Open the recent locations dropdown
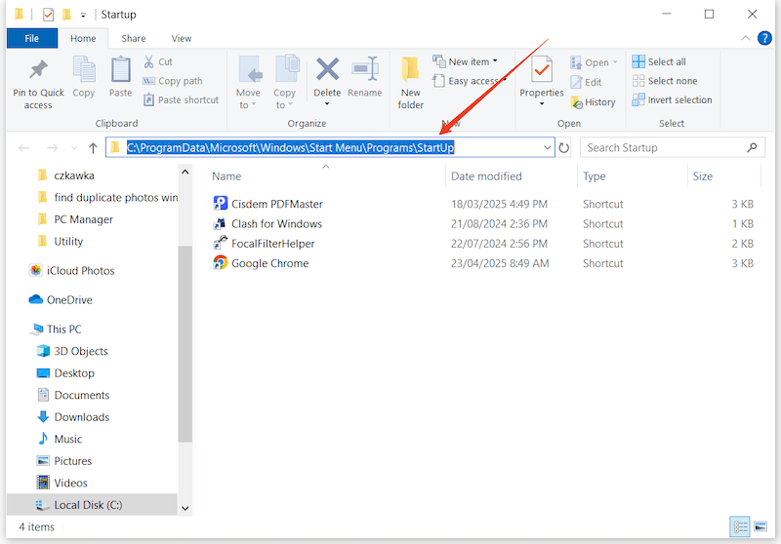This screenshot has width=781, height=544. coord(74,147)
